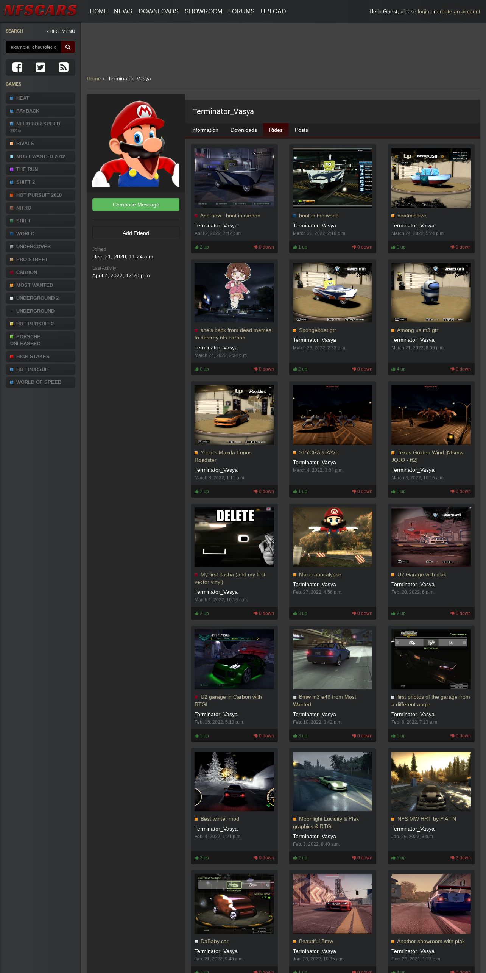This screenshot has height=973, width=486.
Task: Open the 'Beautiful Bmw' ride title
Action: tap(316, 941)
